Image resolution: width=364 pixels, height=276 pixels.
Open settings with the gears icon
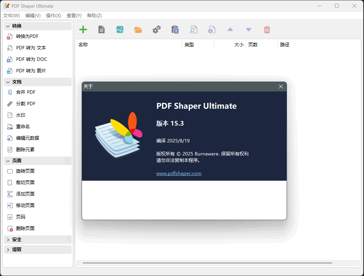[x=156, y=29]
